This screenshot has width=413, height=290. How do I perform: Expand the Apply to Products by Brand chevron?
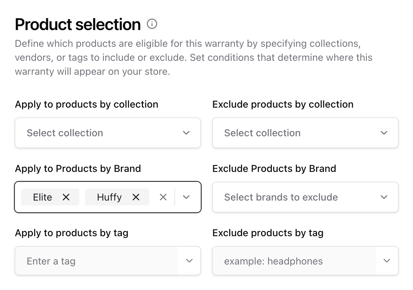(186, 197)
